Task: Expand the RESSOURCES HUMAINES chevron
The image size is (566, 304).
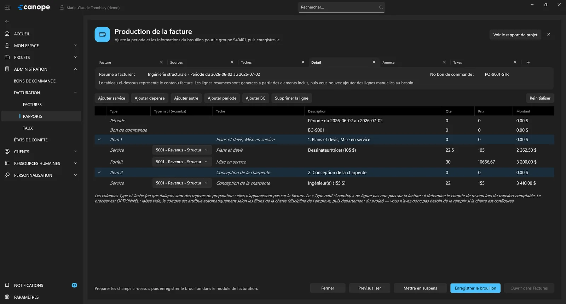Action: 75,163
